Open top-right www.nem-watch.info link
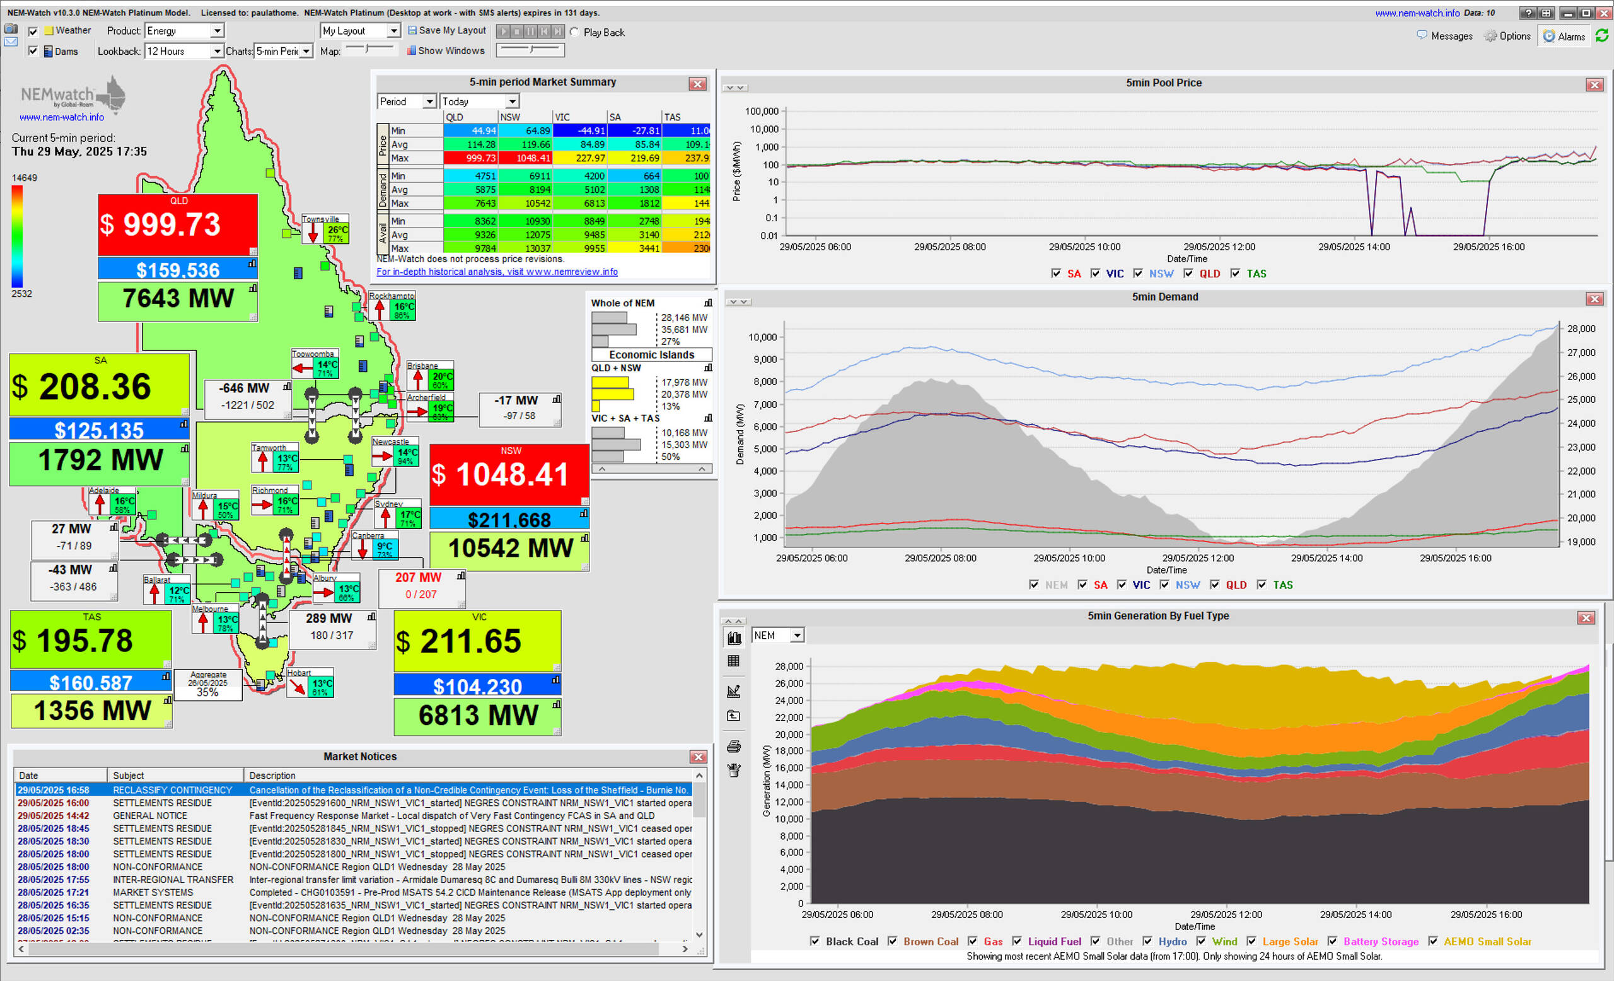This screenshot has width=1614, height=981. click(x=1417, y=13)
